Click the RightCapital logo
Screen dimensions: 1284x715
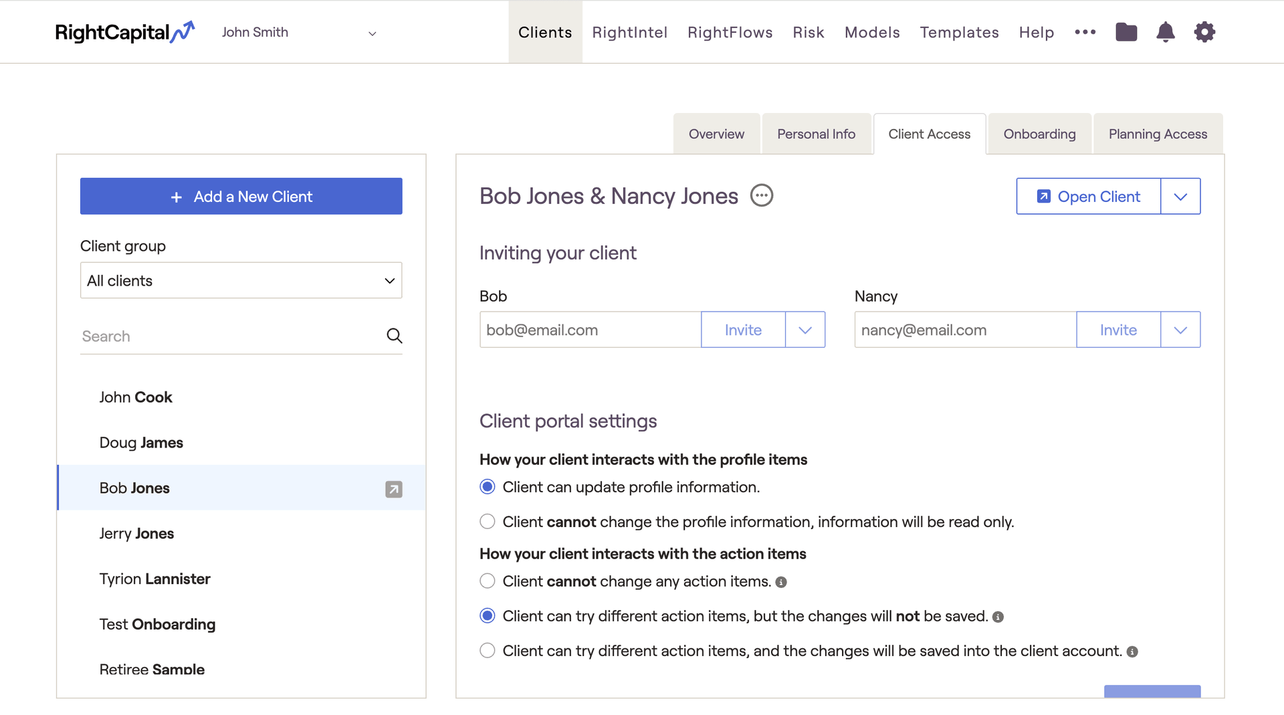125,32
